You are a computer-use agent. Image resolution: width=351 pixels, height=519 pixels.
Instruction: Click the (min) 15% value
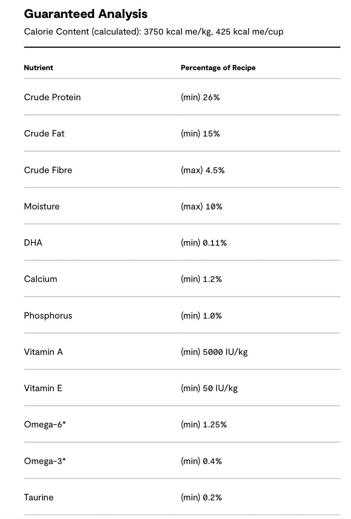tap(200, 134)
